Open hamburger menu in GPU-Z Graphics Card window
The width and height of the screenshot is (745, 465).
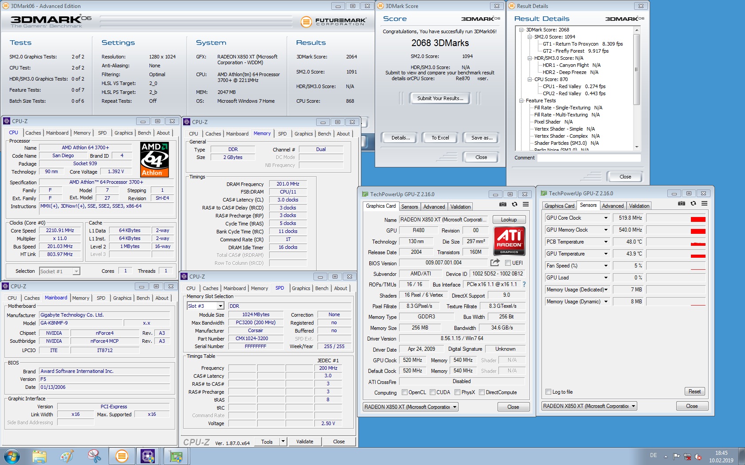point(525,204)
